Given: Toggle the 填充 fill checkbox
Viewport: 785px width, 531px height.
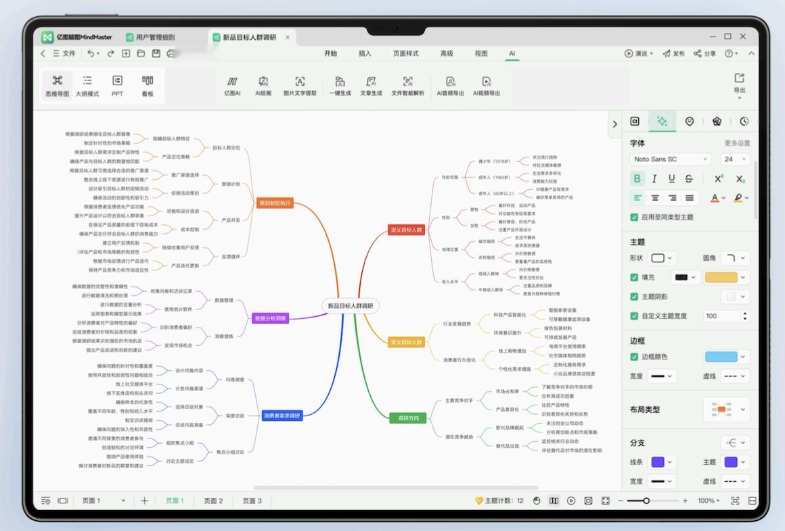Looking at the screenshot, I should 634,277.
